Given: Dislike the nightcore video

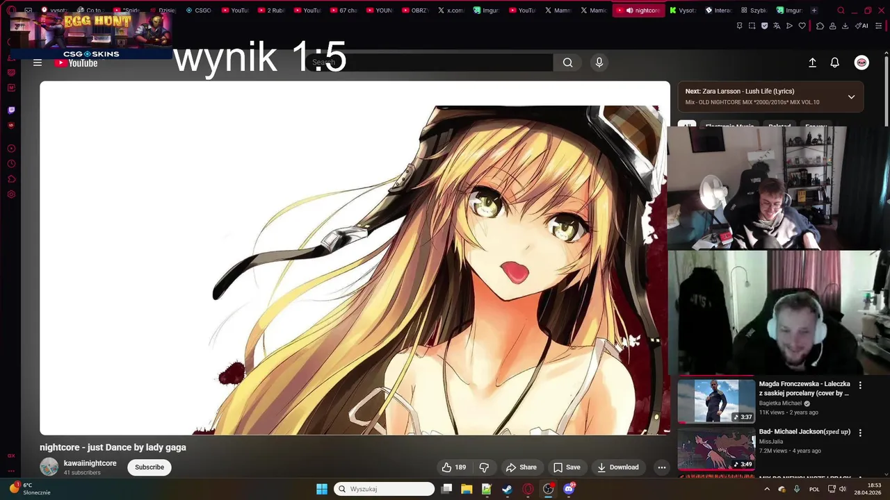Looking at the screenshot, I should [485, 467].
